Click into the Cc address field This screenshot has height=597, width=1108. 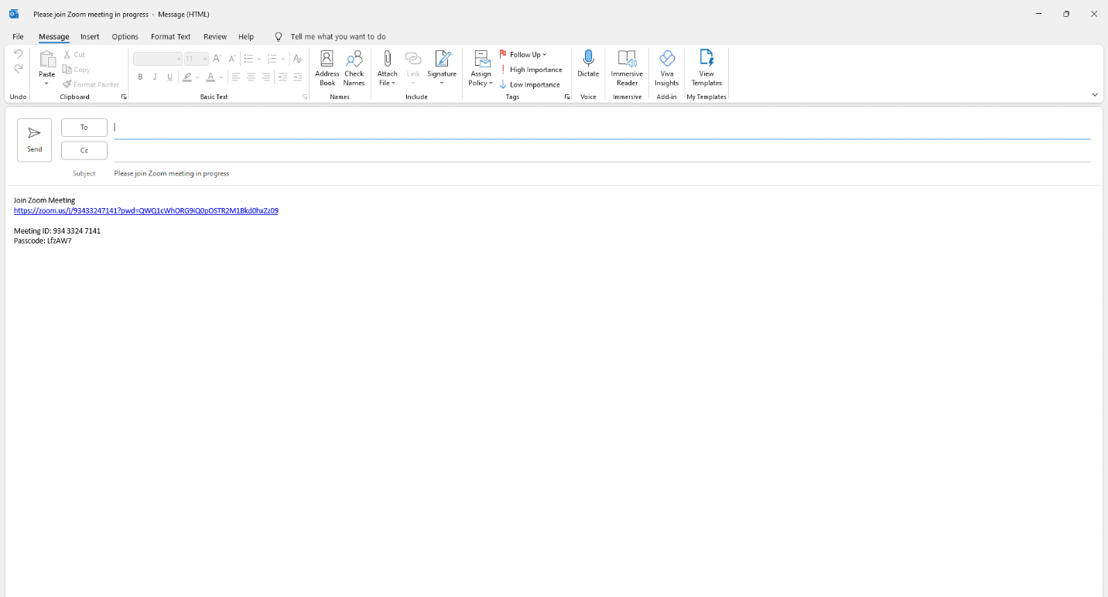pos(602,151)
